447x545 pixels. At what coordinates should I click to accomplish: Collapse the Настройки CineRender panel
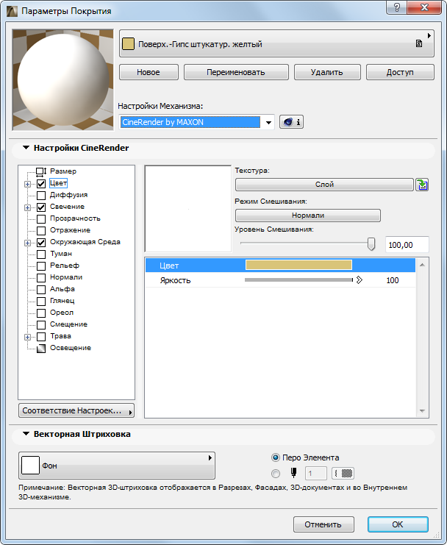tap(26, 148)
